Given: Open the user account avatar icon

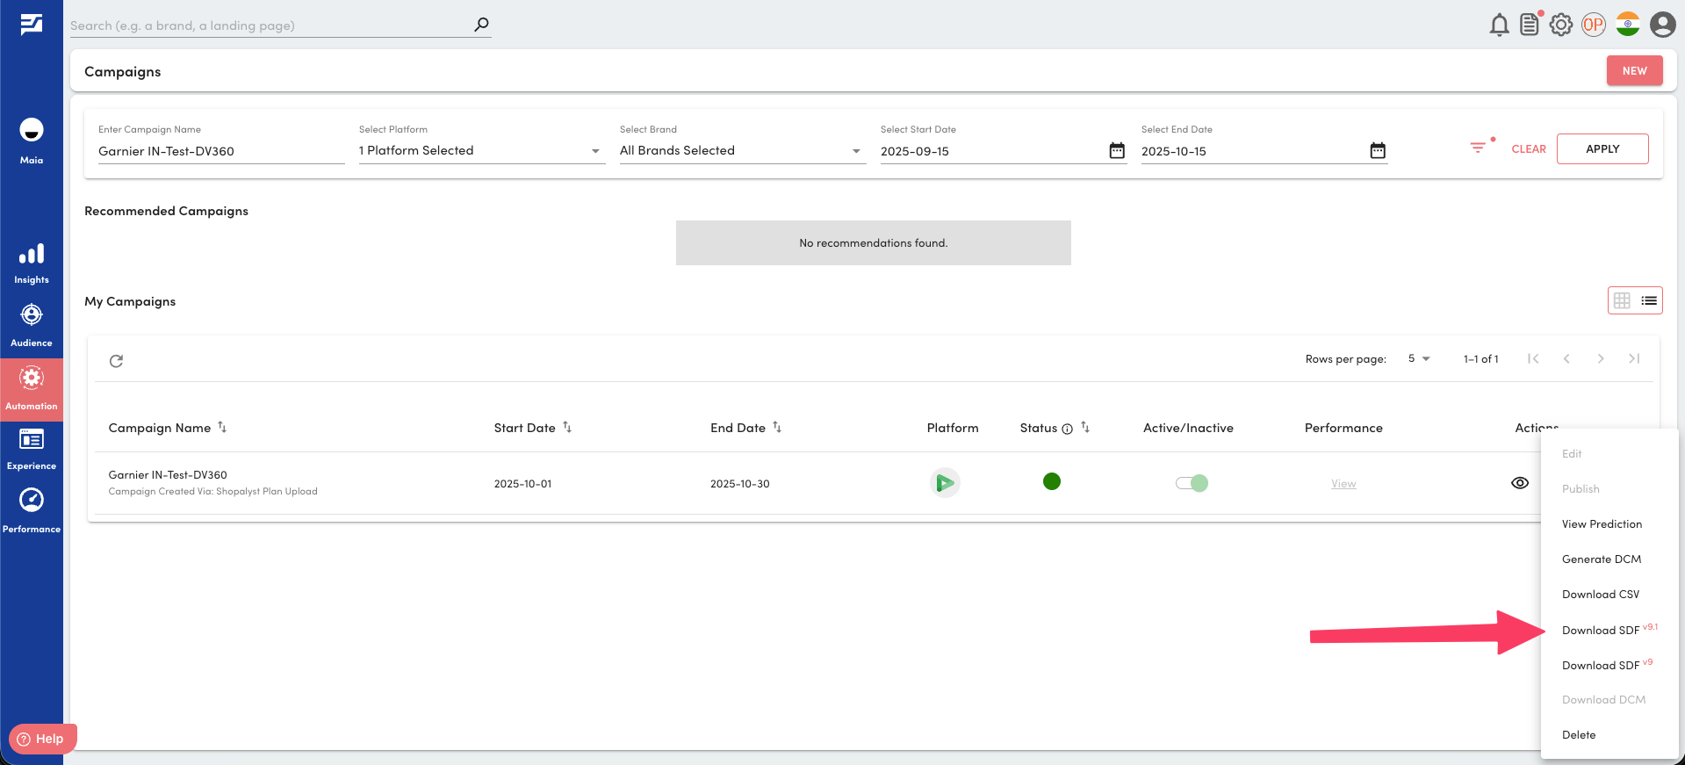Looking at the screenshot, I should (x=1662, y=25).
